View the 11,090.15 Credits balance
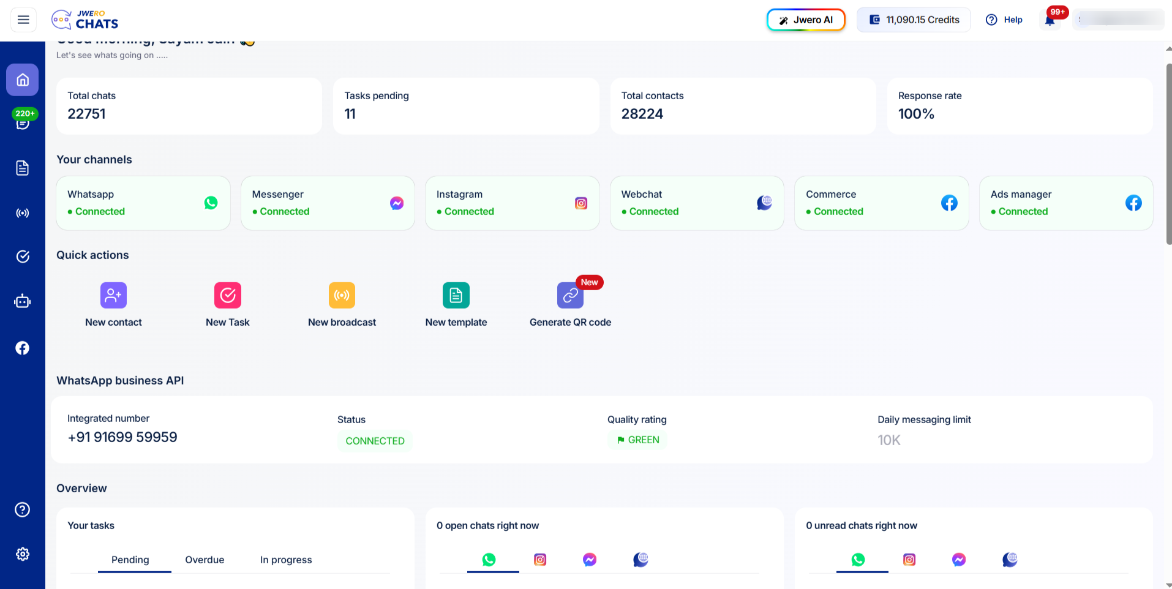Image resolution: width=1172 pixels, height=589 pixels. click(x=914, y=20)
